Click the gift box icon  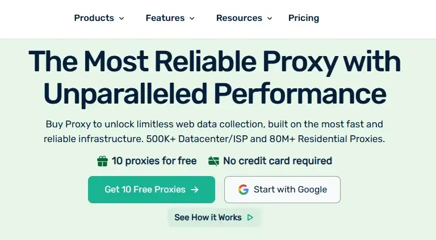(102, 161)
